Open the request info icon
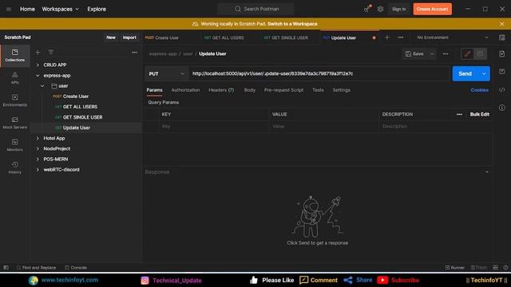Viewport: 511px width, 287px height. (502, 108)
